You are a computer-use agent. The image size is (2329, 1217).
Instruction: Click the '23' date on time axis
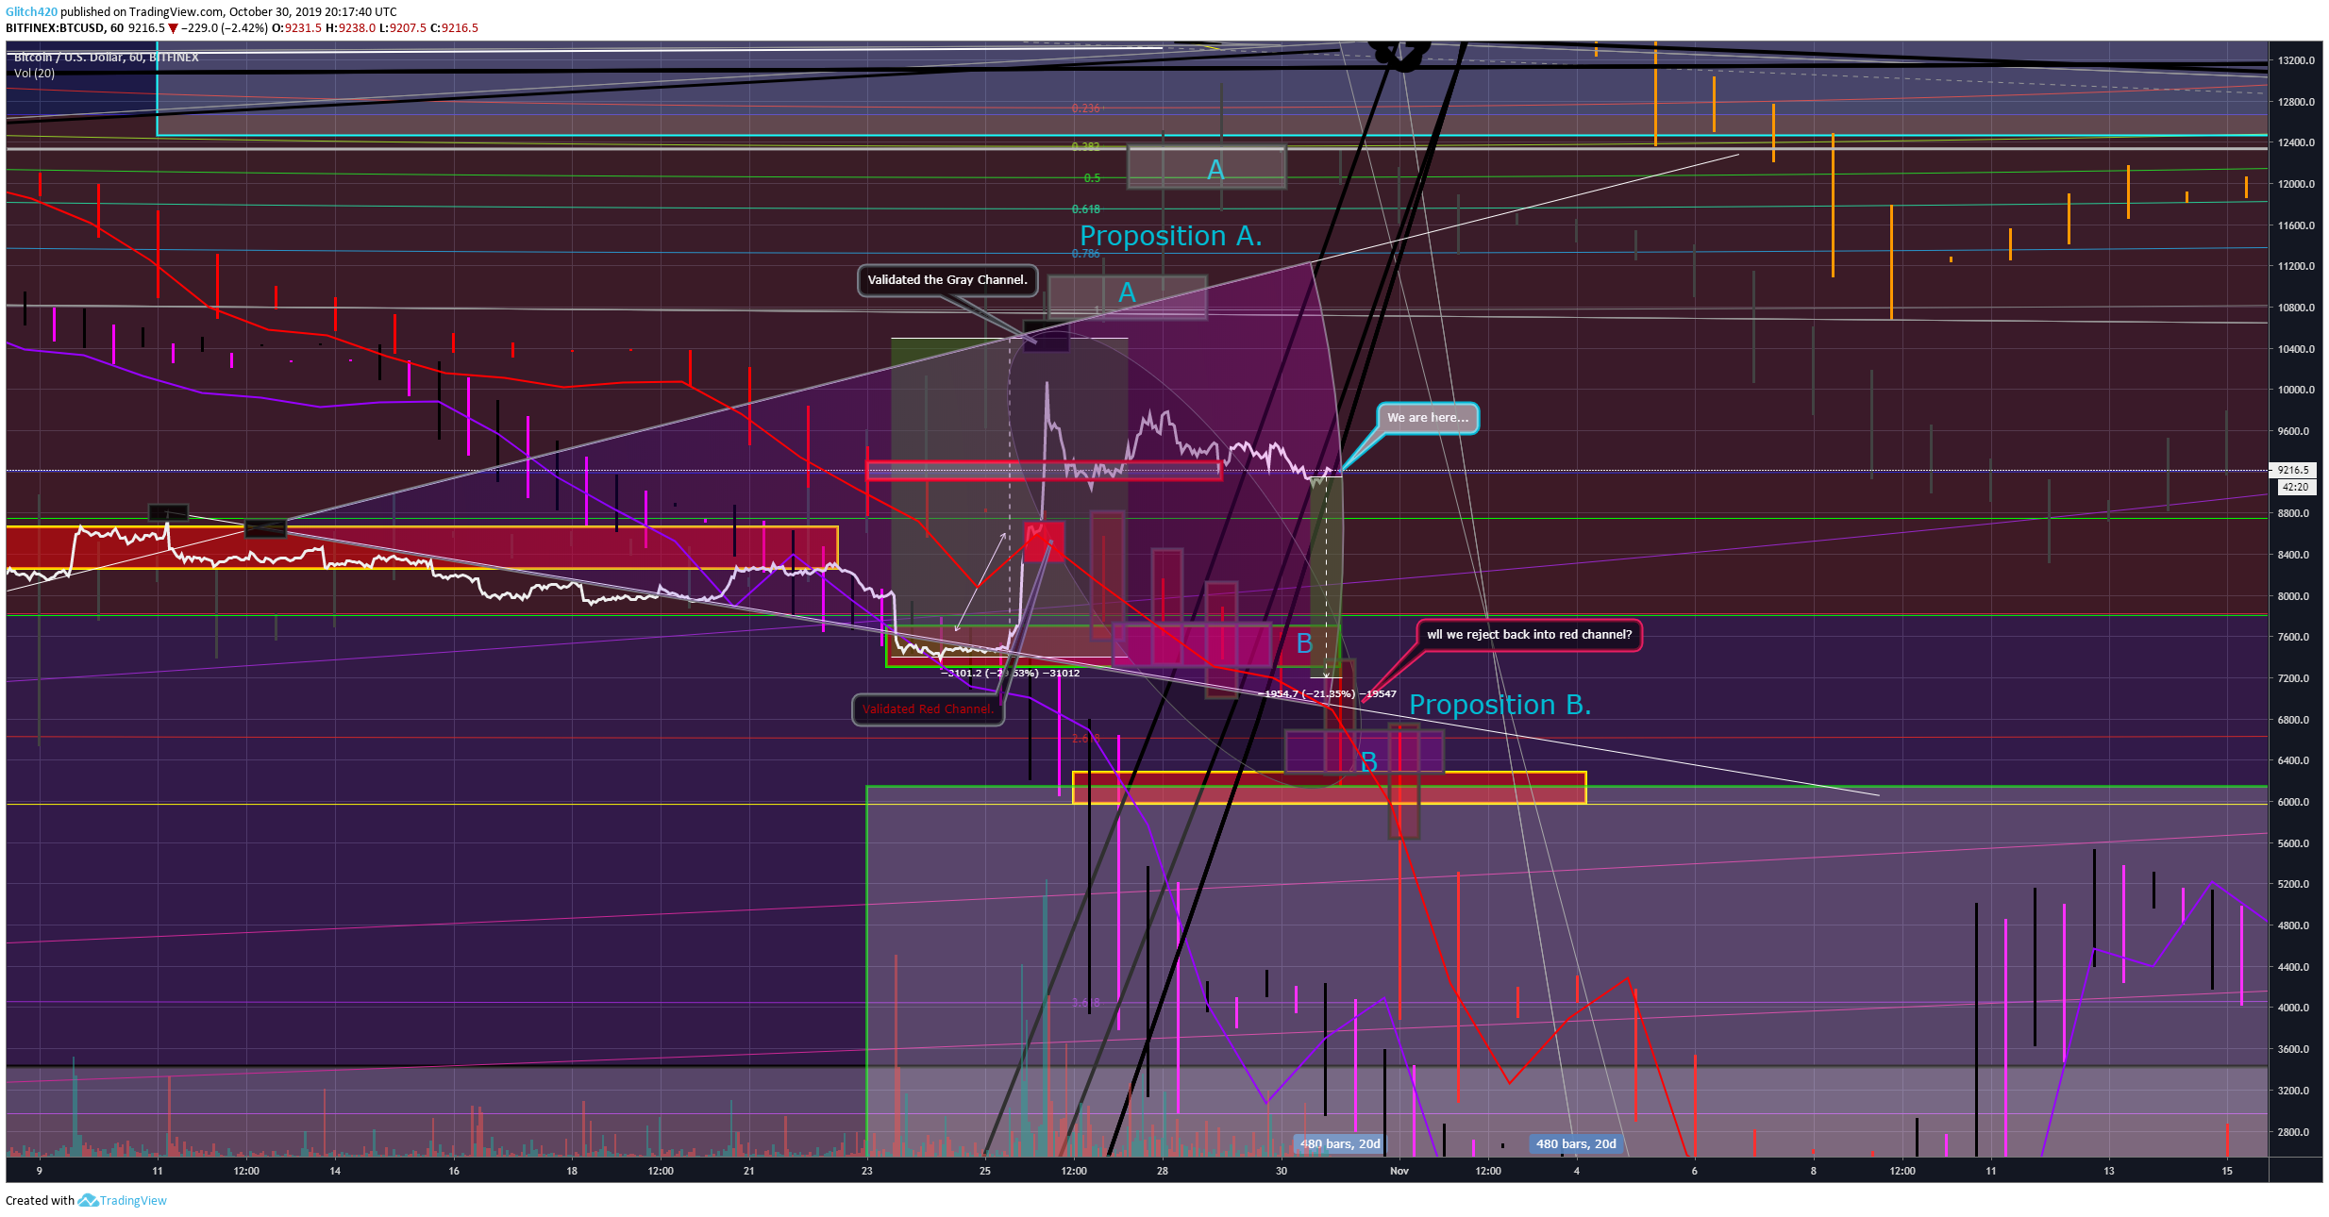click(867, 1171)
